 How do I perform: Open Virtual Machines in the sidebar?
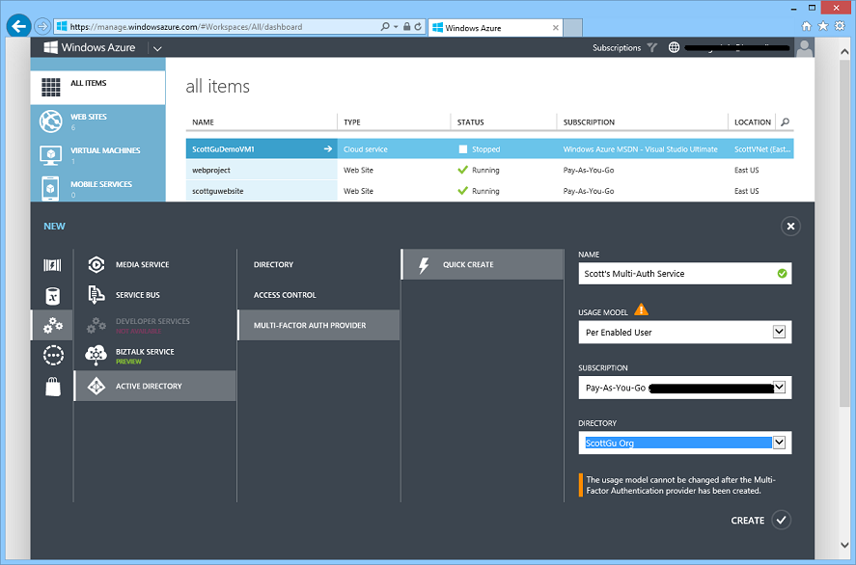pos(98,155)
